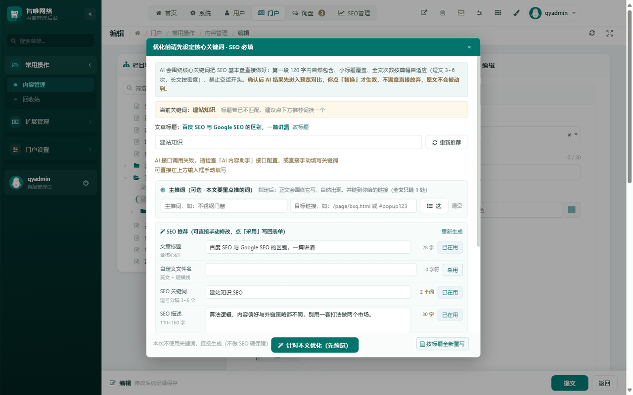Open the grid apps icon in top bar
Viewport: 633px width, 395px height.
(498, 13)
